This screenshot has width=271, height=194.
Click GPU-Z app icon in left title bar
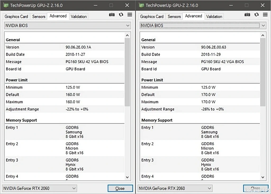pos(6,5)
